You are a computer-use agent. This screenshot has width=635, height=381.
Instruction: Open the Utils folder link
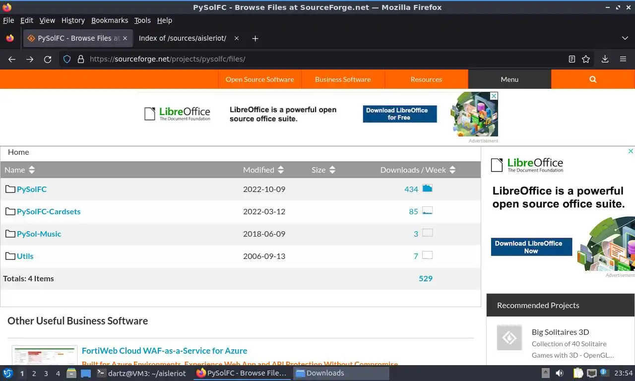click(25, 256)
